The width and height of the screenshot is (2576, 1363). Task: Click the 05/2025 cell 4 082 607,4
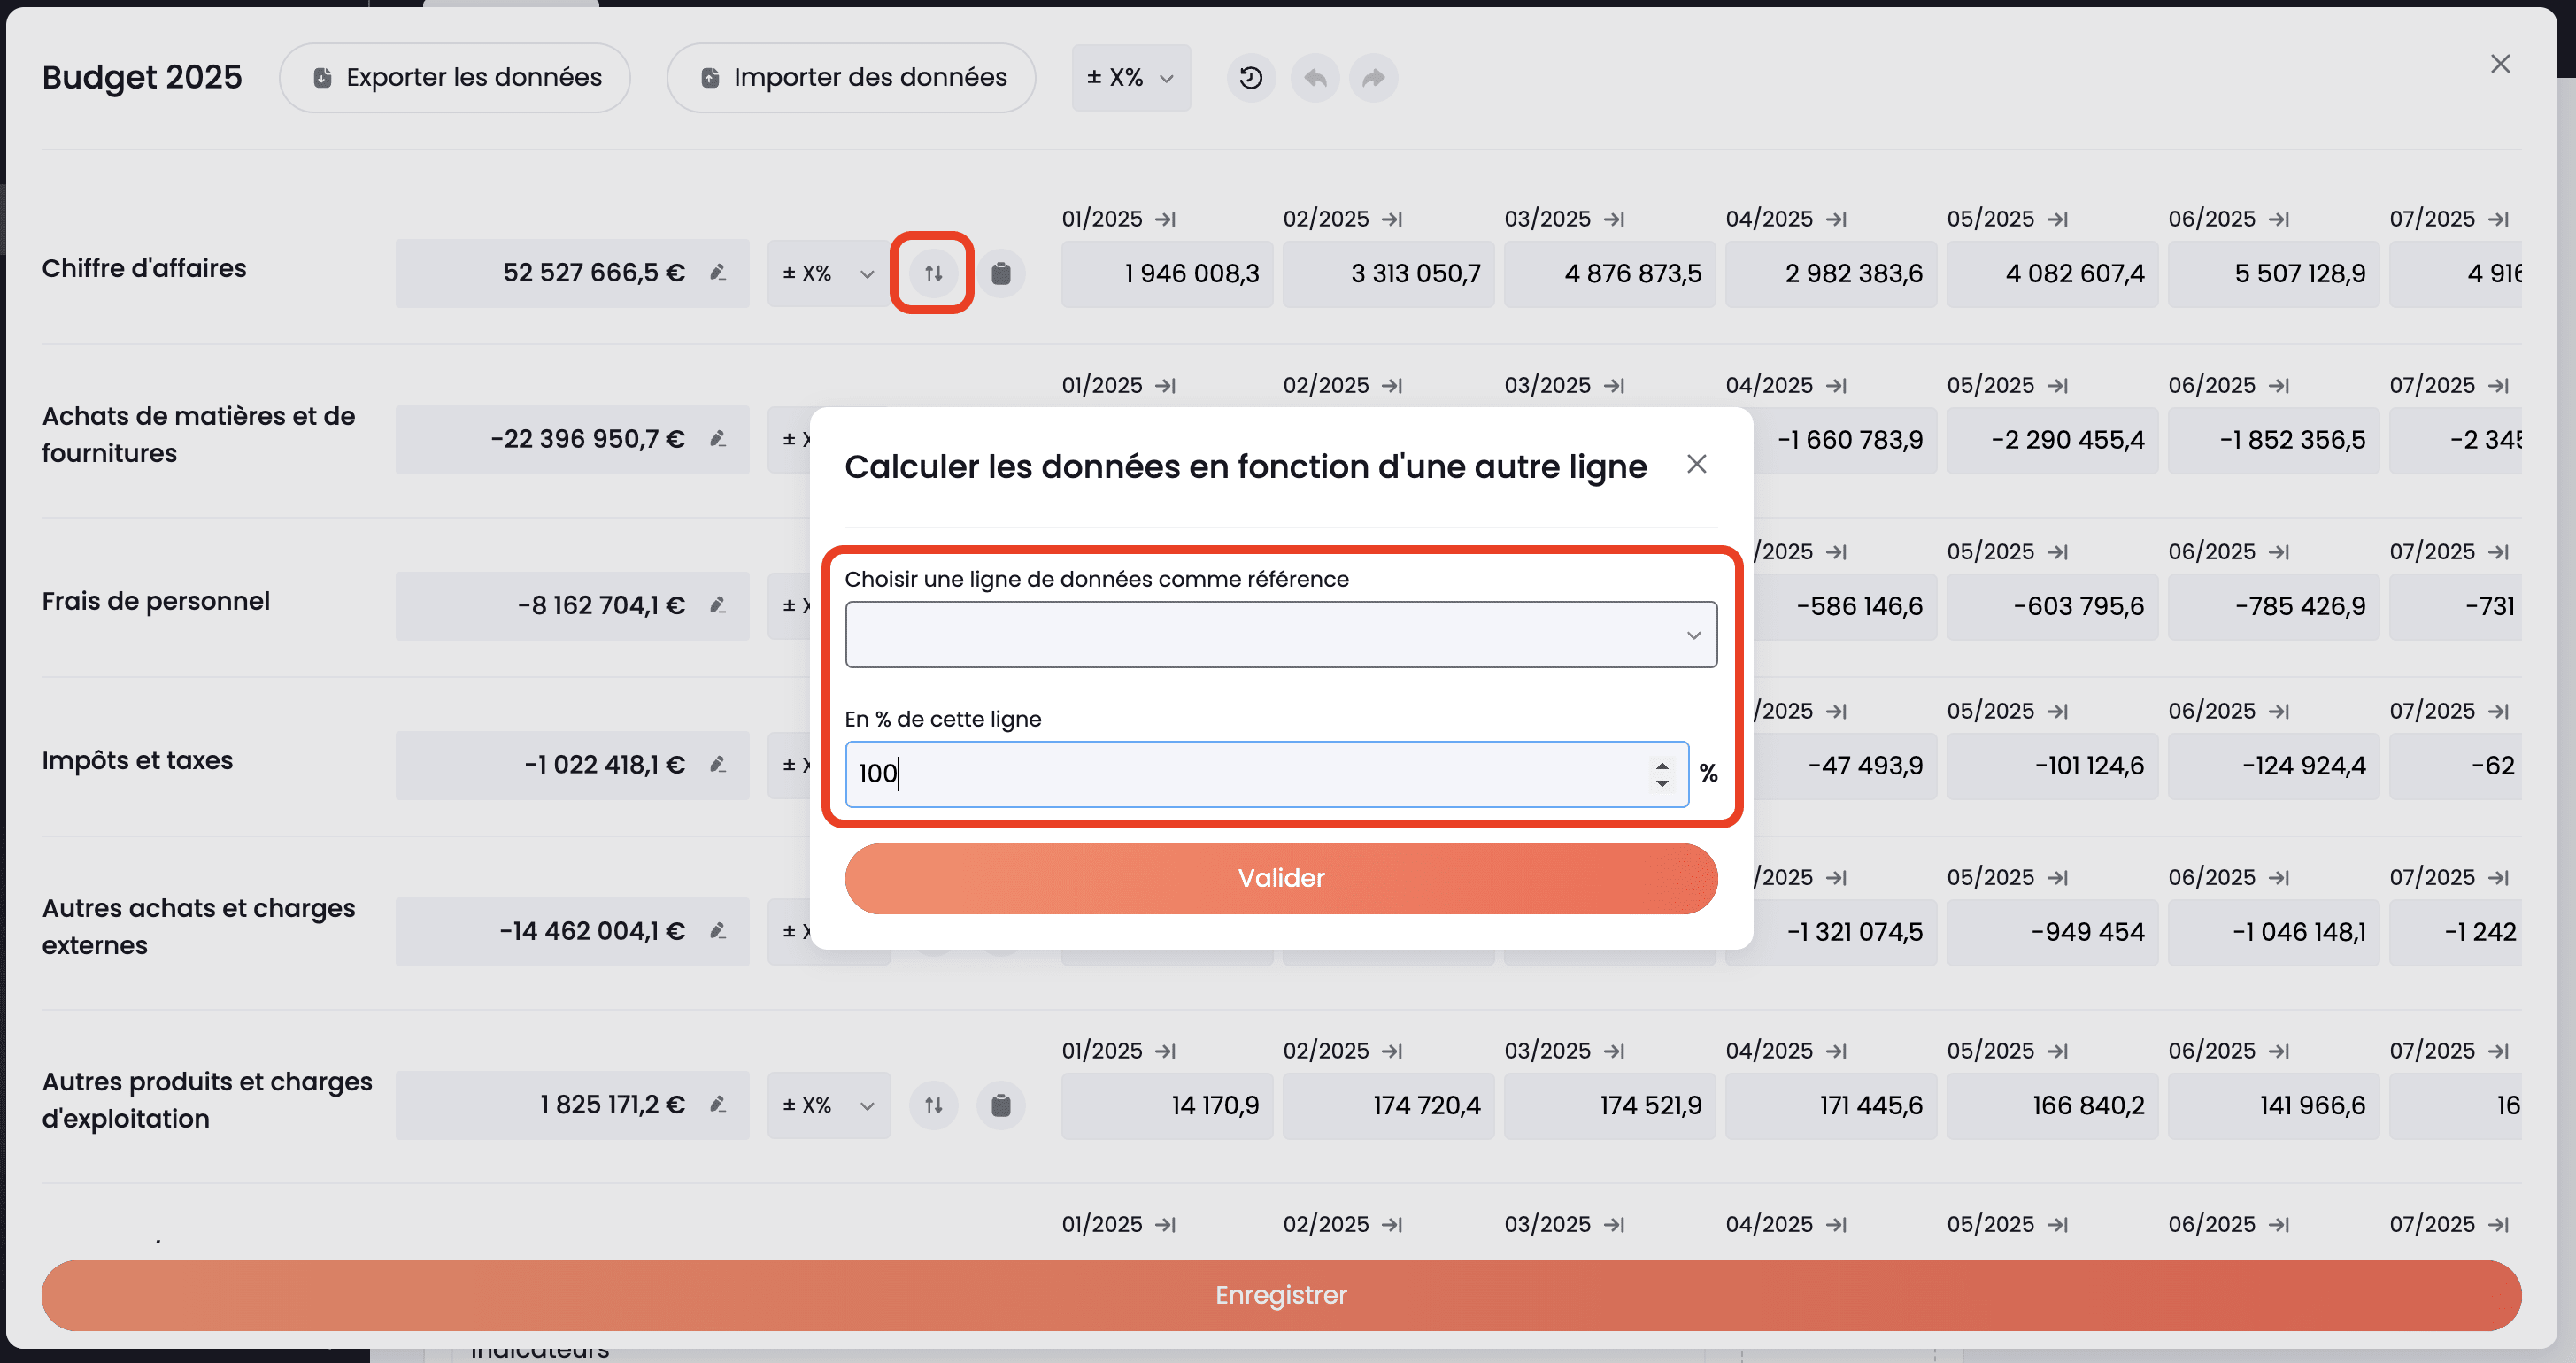2052,273
